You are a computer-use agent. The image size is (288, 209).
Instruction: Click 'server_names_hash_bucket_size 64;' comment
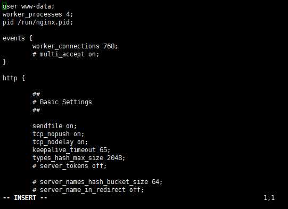pos(97,182)
